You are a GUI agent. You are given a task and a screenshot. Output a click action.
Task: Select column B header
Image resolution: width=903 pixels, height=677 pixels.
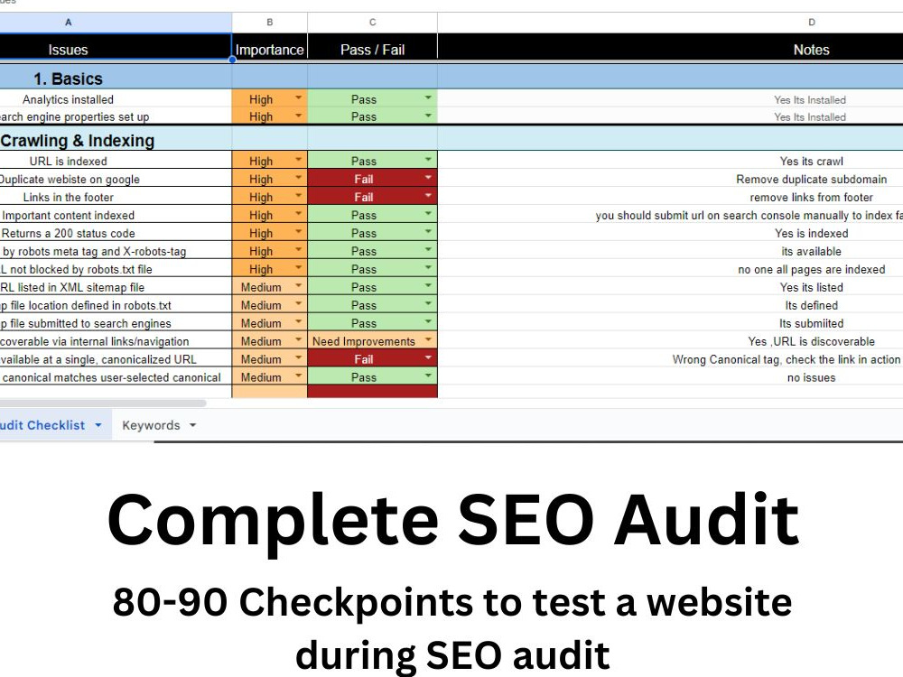pos(269,23)
